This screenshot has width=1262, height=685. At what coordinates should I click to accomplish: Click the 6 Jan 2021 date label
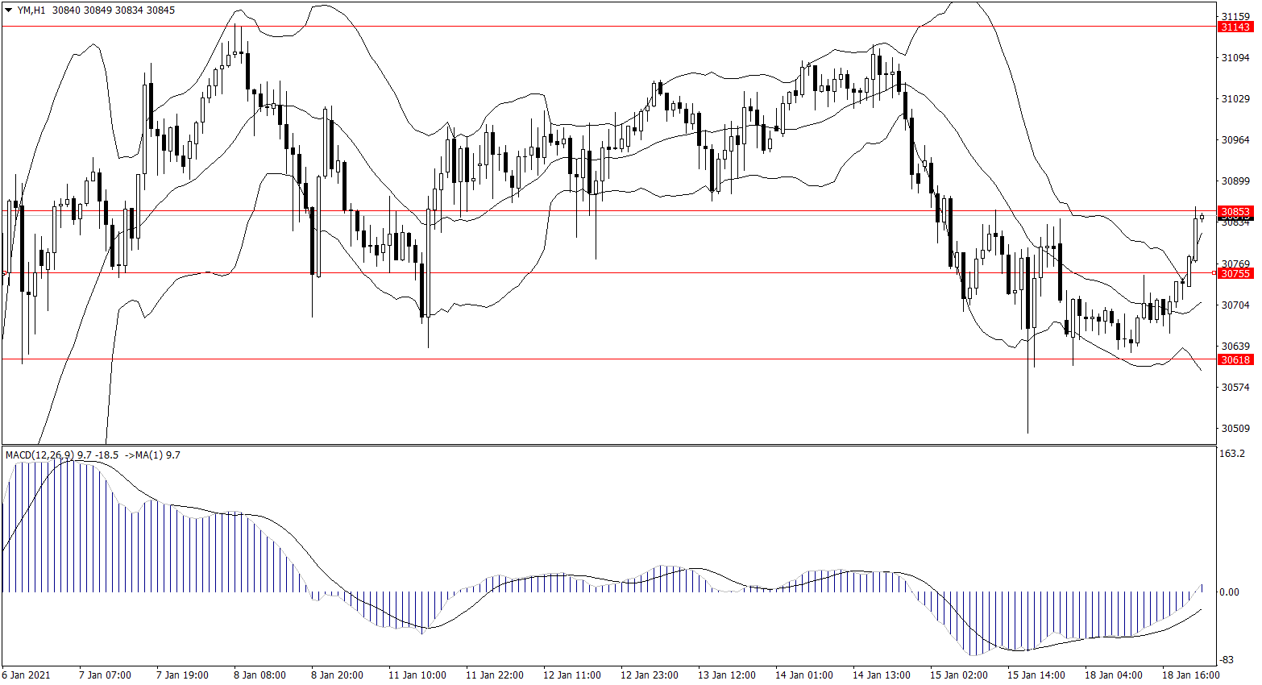coord(27,675)
